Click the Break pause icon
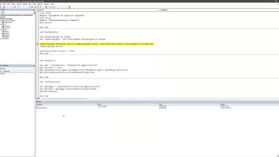The image size is (279, 157). [x=27, y=7]
